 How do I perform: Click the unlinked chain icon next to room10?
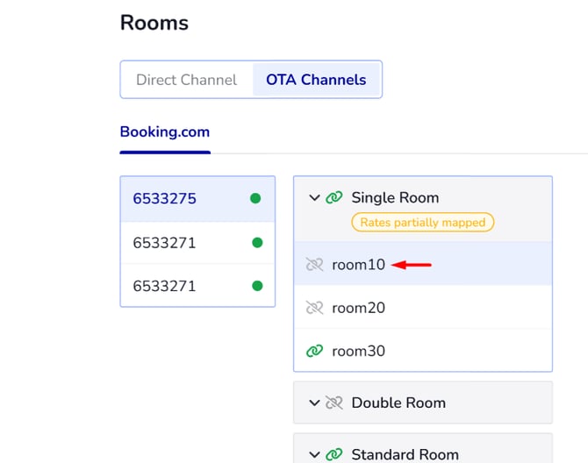pos(314,264)
